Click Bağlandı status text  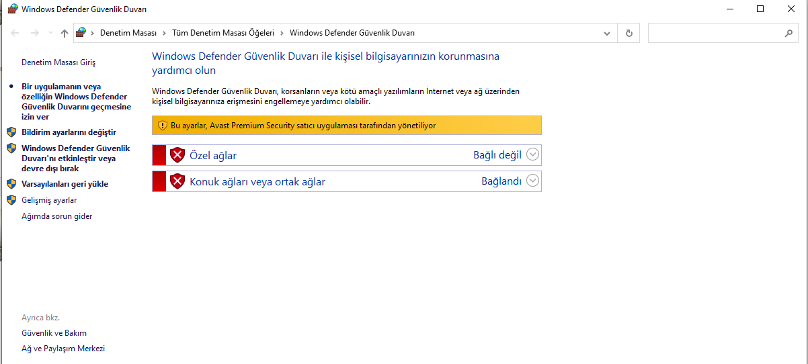pyautogui.click(x=501, y=182)
